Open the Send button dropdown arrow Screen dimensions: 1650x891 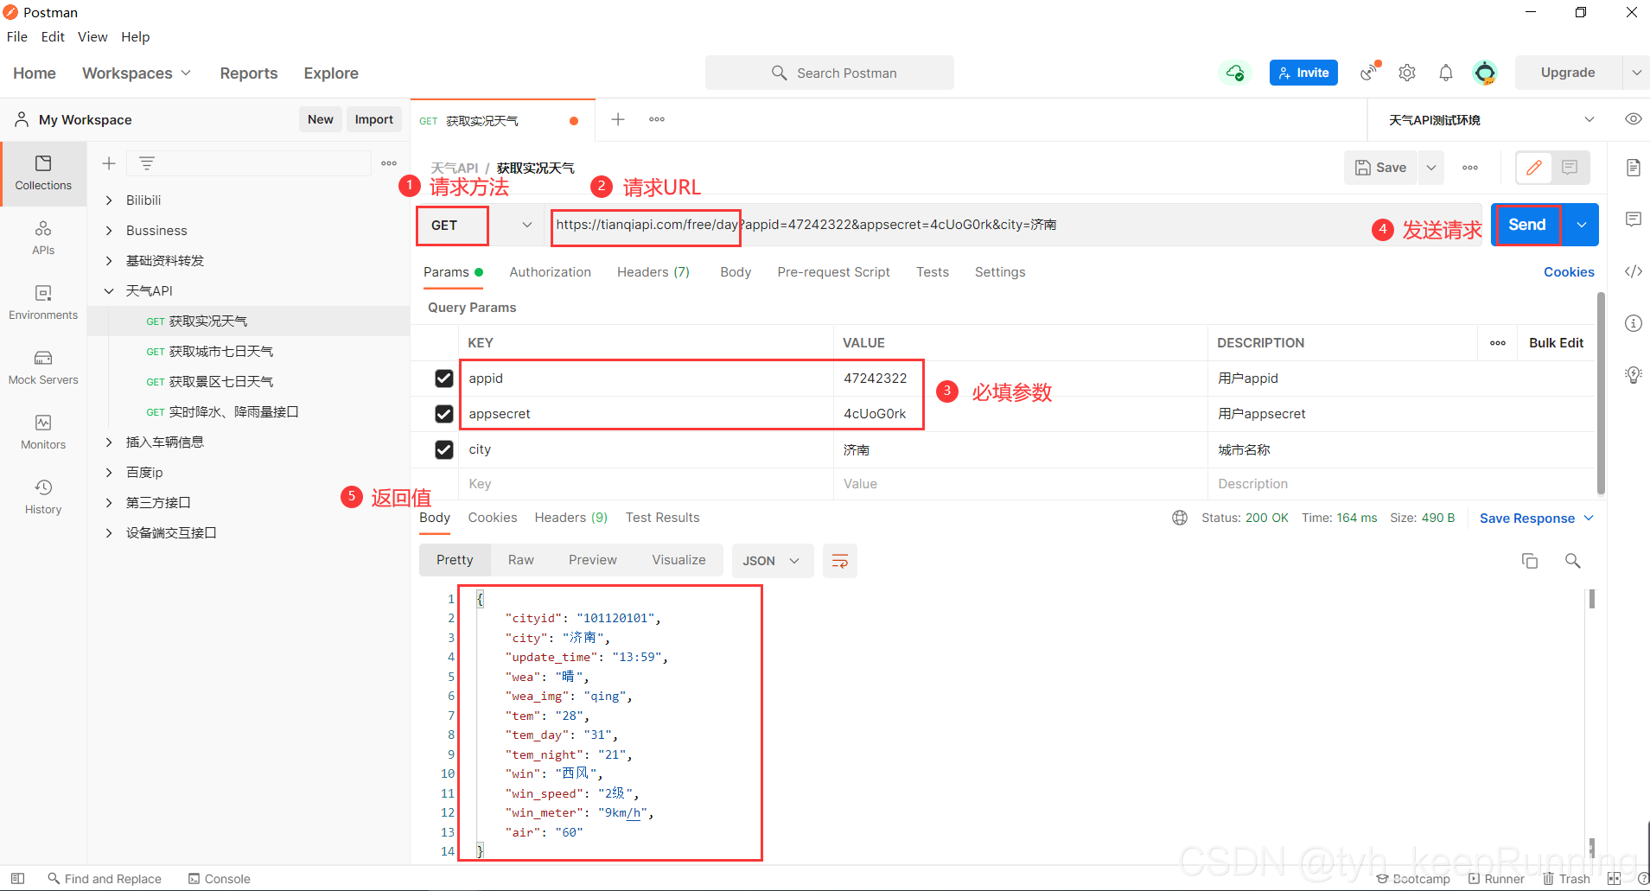[1582, 225]
